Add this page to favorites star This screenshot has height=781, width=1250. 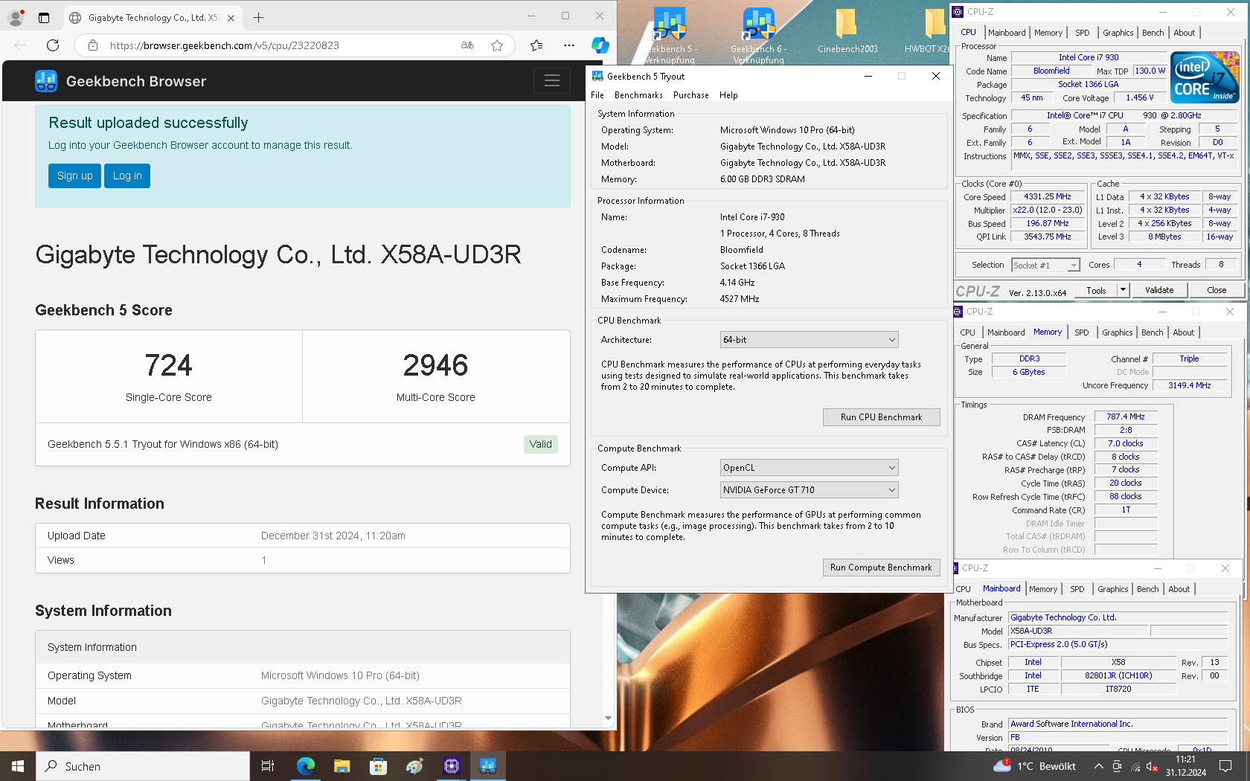pyautogui.click(x=497, y=45)
